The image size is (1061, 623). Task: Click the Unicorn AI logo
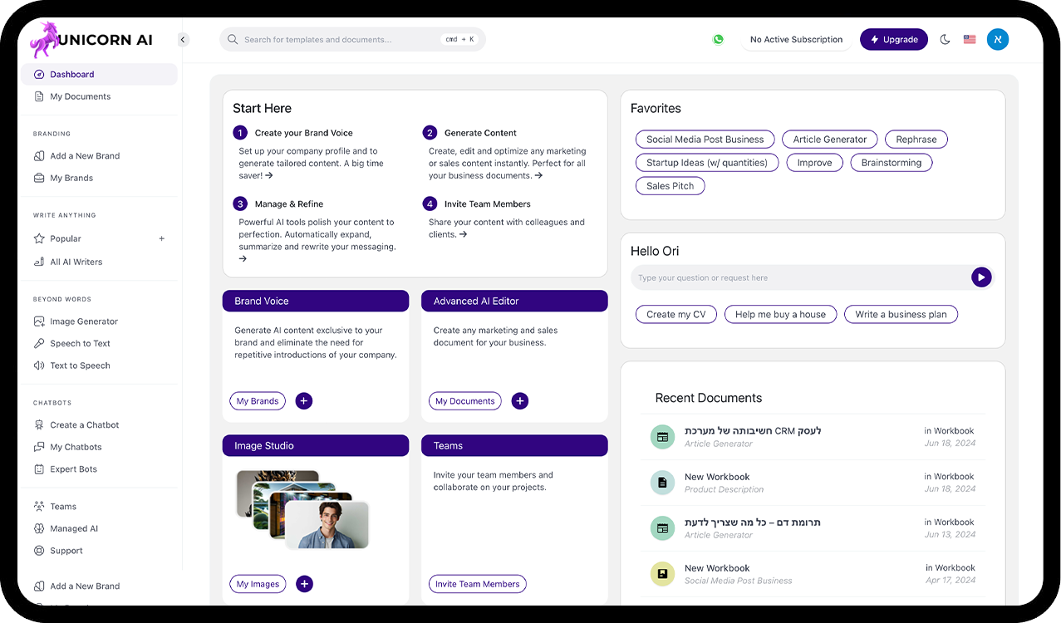point(91,40)
